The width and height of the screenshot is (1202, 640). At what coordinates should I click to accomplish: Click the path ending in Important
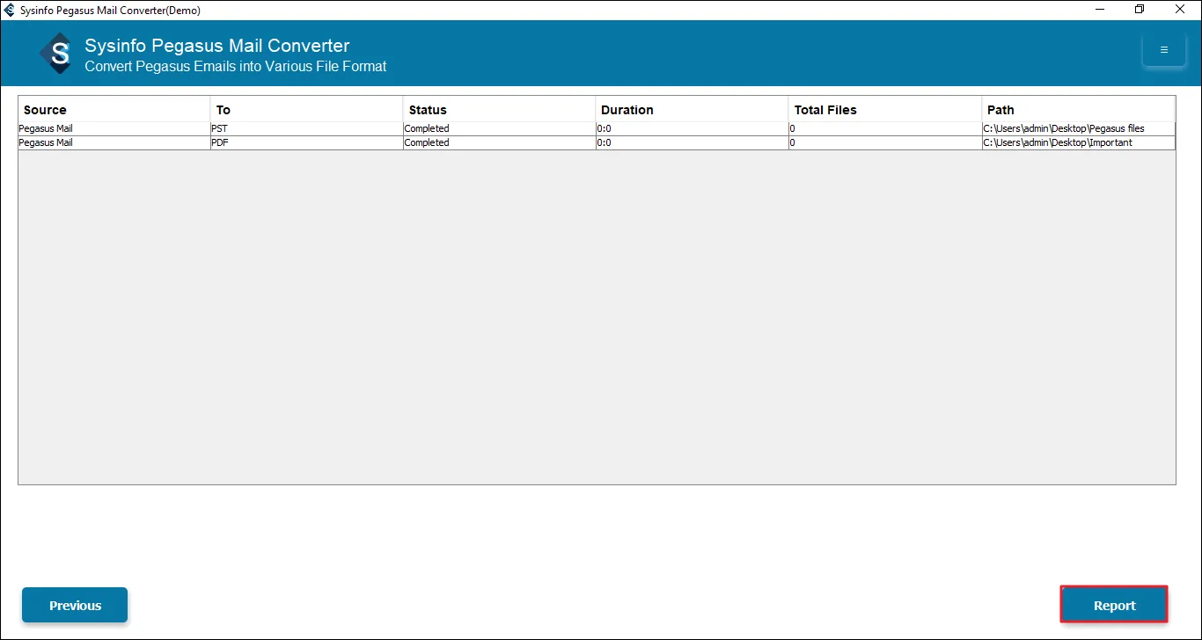coord(1079,142)
